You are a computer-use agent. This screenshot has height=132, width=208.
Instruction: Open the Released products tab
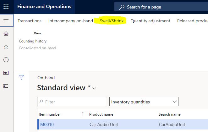193,21
